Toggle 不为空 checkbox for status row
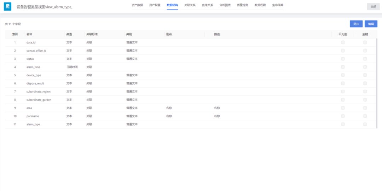Viewport: 382px width, 191px height. point(343,59)
